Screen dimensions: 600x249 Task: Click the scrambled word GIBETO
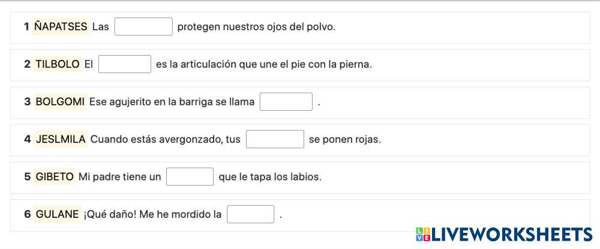pyautogui.click(x=55, y=177)
